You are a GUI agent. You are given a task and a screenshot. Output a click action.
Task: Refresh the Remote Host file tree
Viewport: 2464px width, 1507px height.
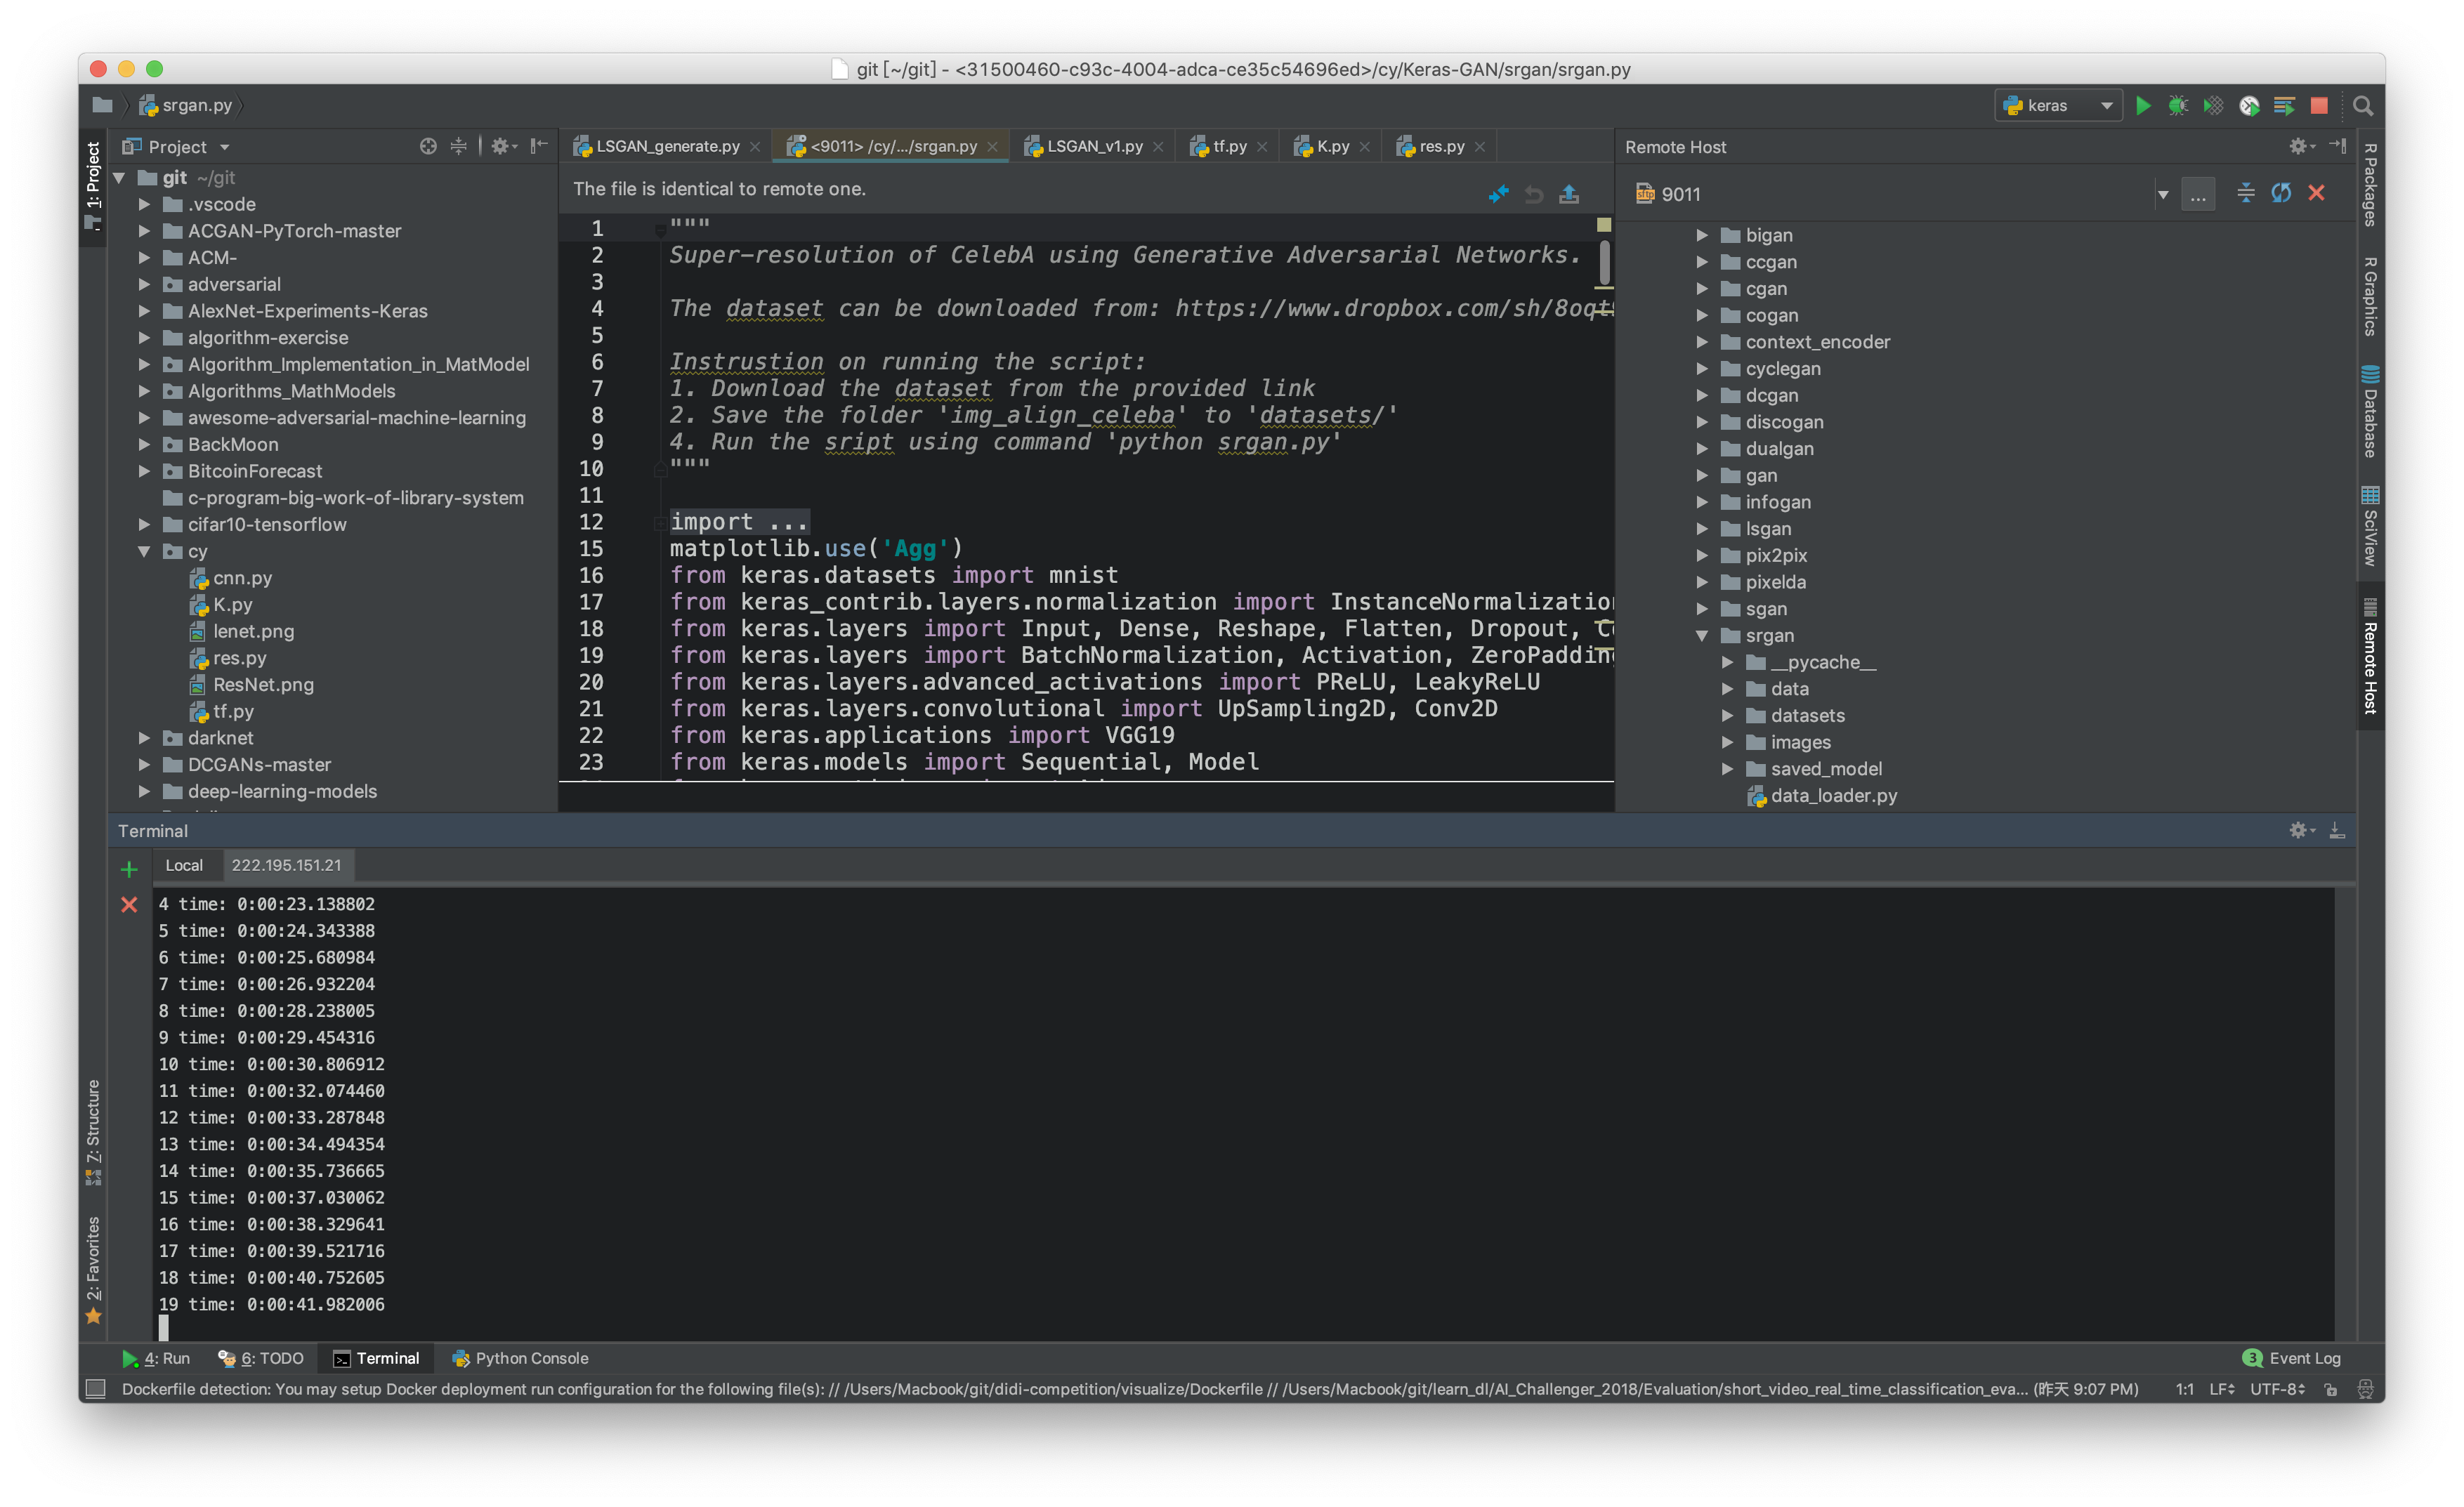pyautogui.click(x=2281, y=193)
